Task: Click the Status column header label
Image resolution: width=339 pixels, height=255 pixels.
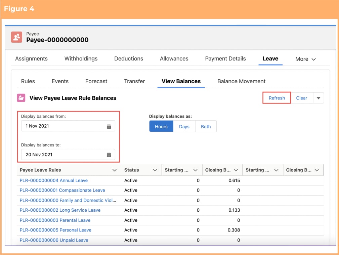Action: [x=131, y=170]
